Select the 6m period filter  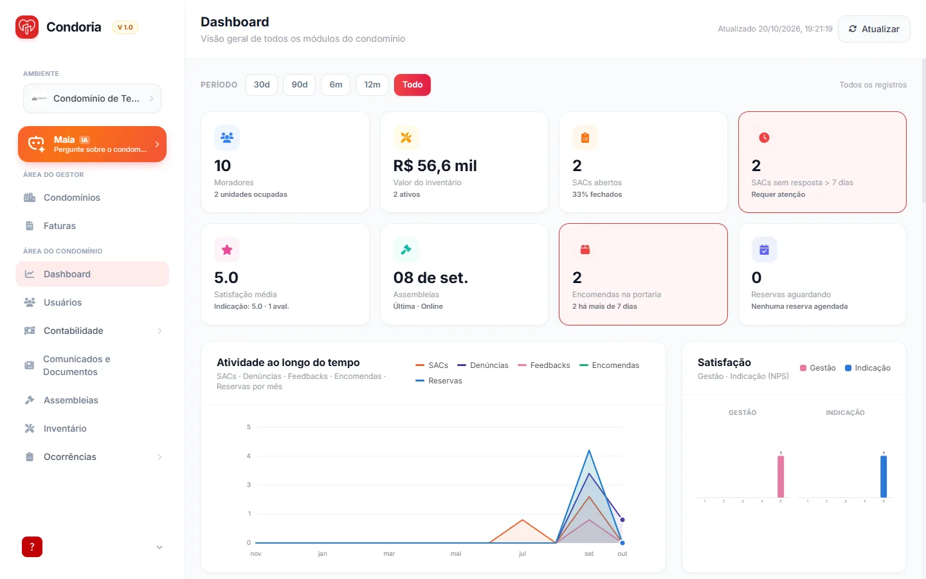pos(336,85)
